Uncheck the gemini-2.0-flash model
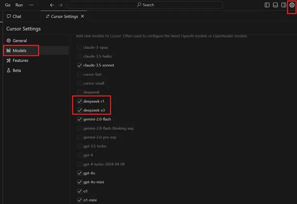 pyautogui.click(x=79, y=119)
